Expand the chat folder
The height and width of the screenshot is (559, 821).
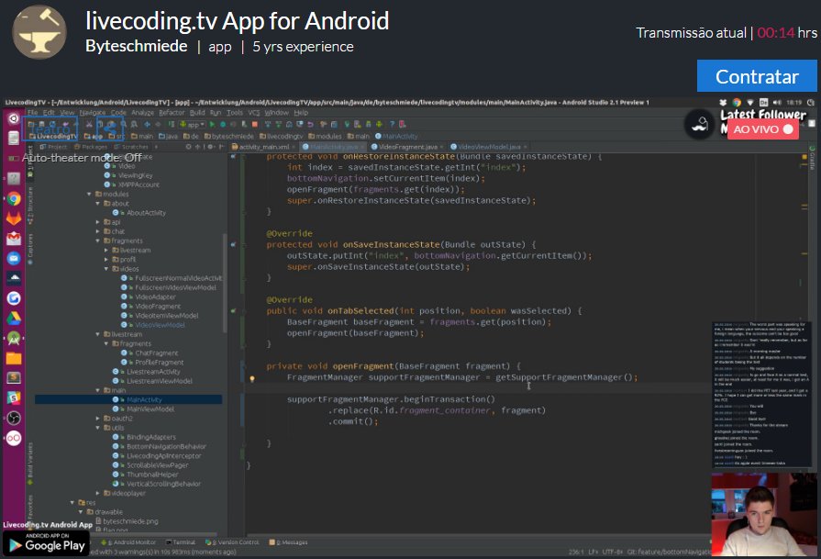tap(98, 231)
